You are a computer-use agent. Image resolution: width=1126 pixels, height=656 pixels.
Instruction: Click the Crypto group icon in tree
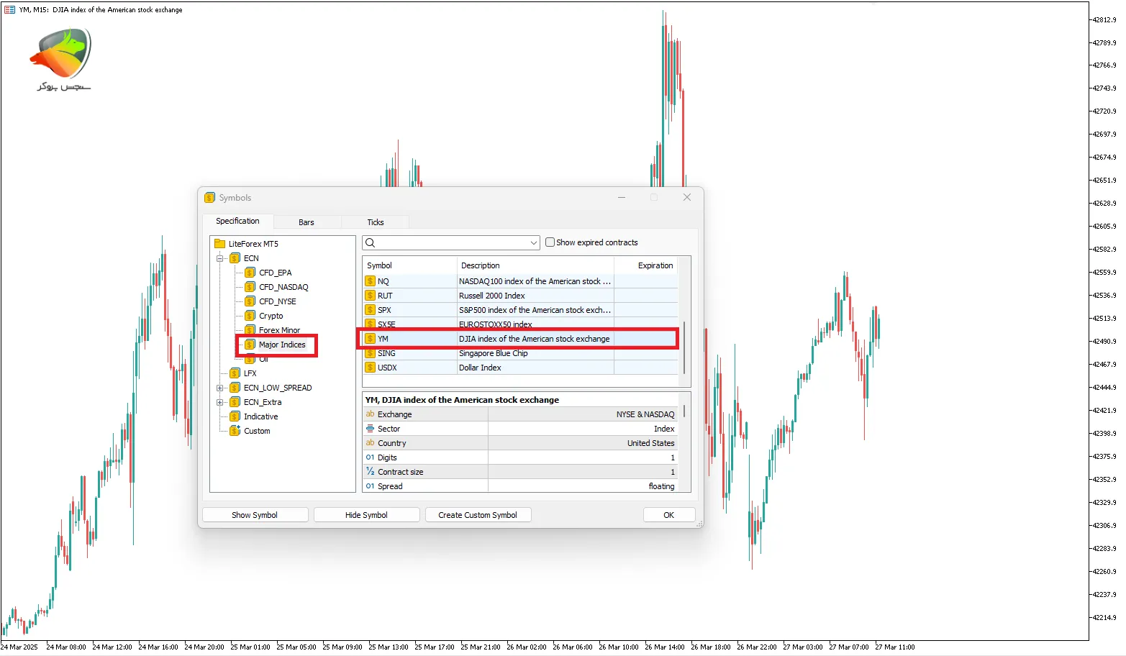(250, 316)
